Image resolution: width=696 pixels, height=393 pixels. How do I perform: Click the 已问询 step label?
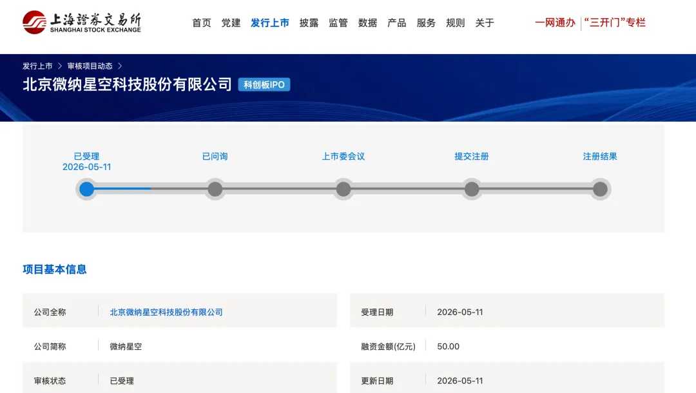point(215,156)
